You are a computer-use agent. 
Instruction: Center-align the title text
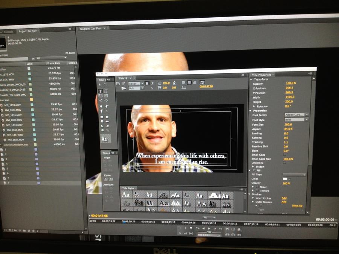click(x=189, y=82)
